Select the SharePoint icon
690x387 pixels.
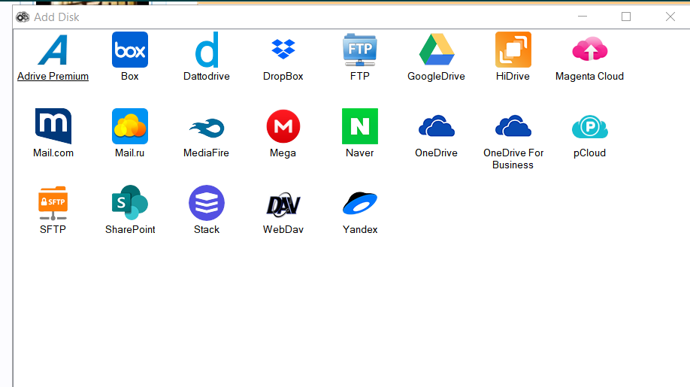point(130,202)
